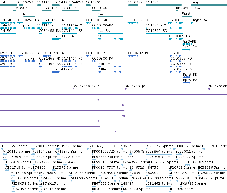Click transcript CG31148-RA
227x193 pixels.
pyautogui.click(x=53, y=20)
